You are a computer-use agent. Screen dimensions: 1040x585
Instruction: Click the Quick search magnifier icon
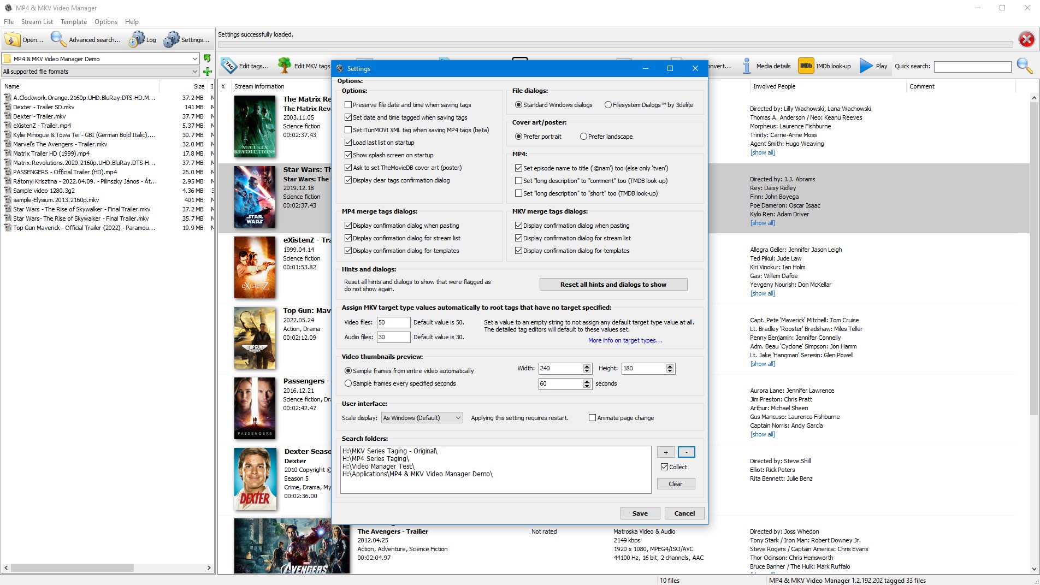pyautogui.click(x=1025, y=66)
